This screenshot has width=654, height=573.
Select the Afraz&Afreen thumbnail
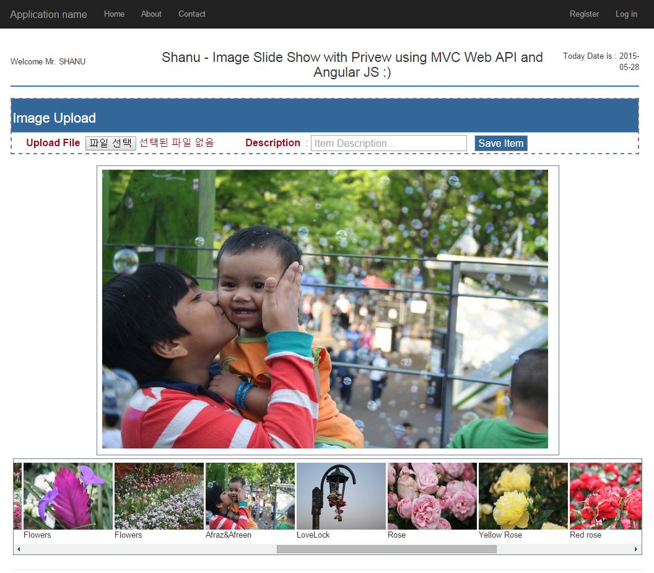(x=250, y=496)
